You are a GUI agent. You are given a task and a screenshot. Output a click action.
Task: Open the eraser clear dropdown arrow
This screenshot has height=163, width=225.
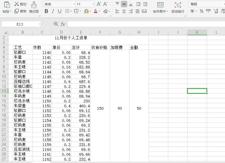(109, 11)
